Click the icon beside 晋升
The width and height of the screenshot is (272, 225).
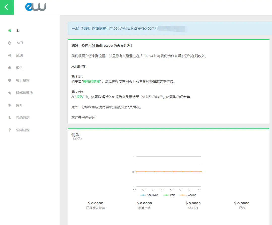[x=10, y=105]
